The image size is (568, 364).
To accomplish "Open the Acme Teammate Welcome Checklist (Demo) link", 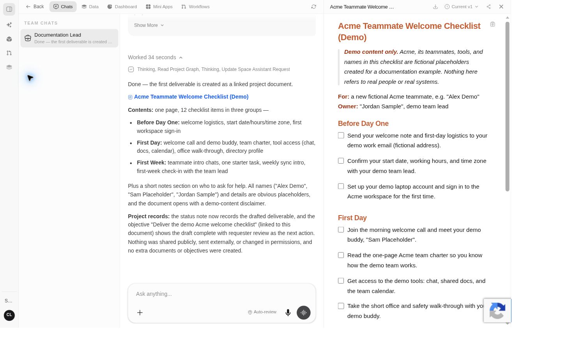I will pos(191,97).
